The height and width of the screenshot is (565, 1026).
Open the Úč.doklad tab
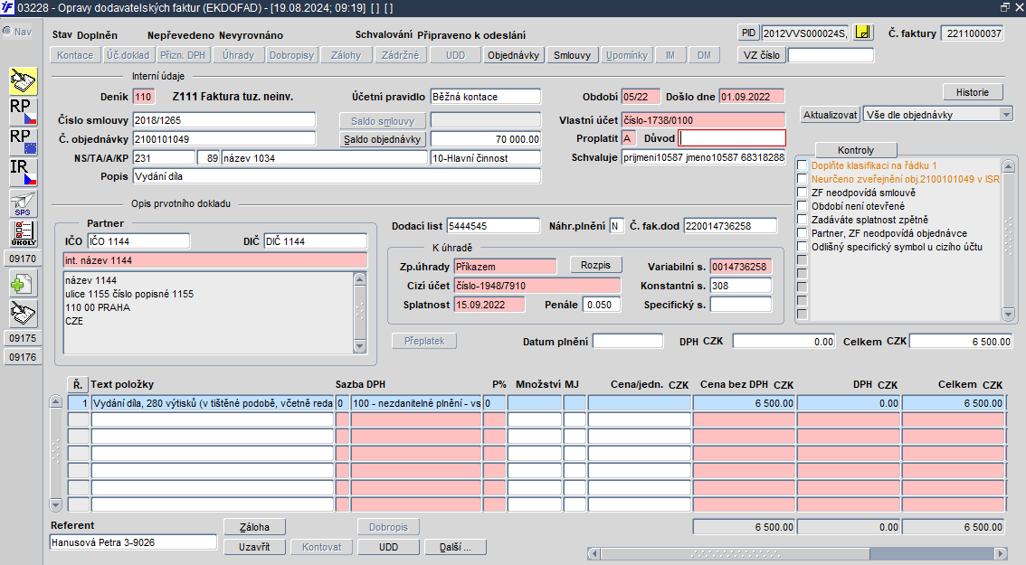(128, 55)
